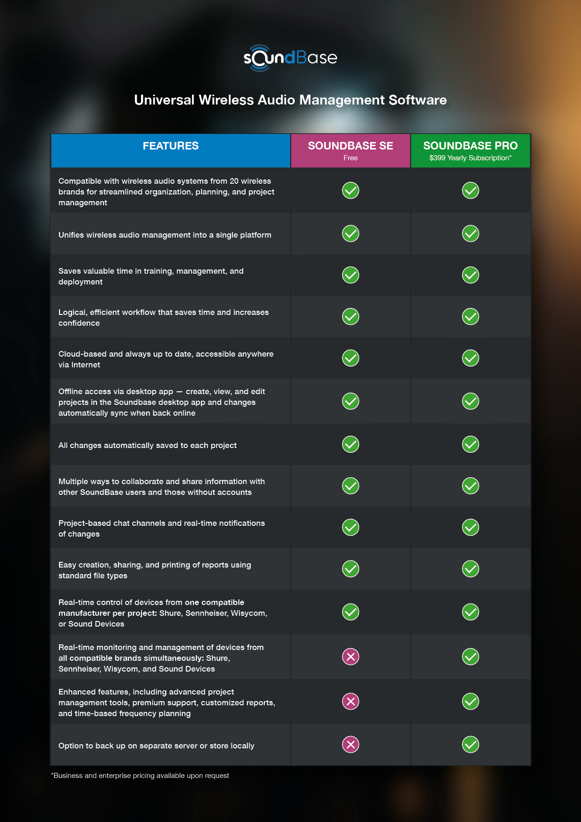Viewport: 581px width, 822px height.
Task: Click the SoundBase logo at top
Action: tap(290, 58)
